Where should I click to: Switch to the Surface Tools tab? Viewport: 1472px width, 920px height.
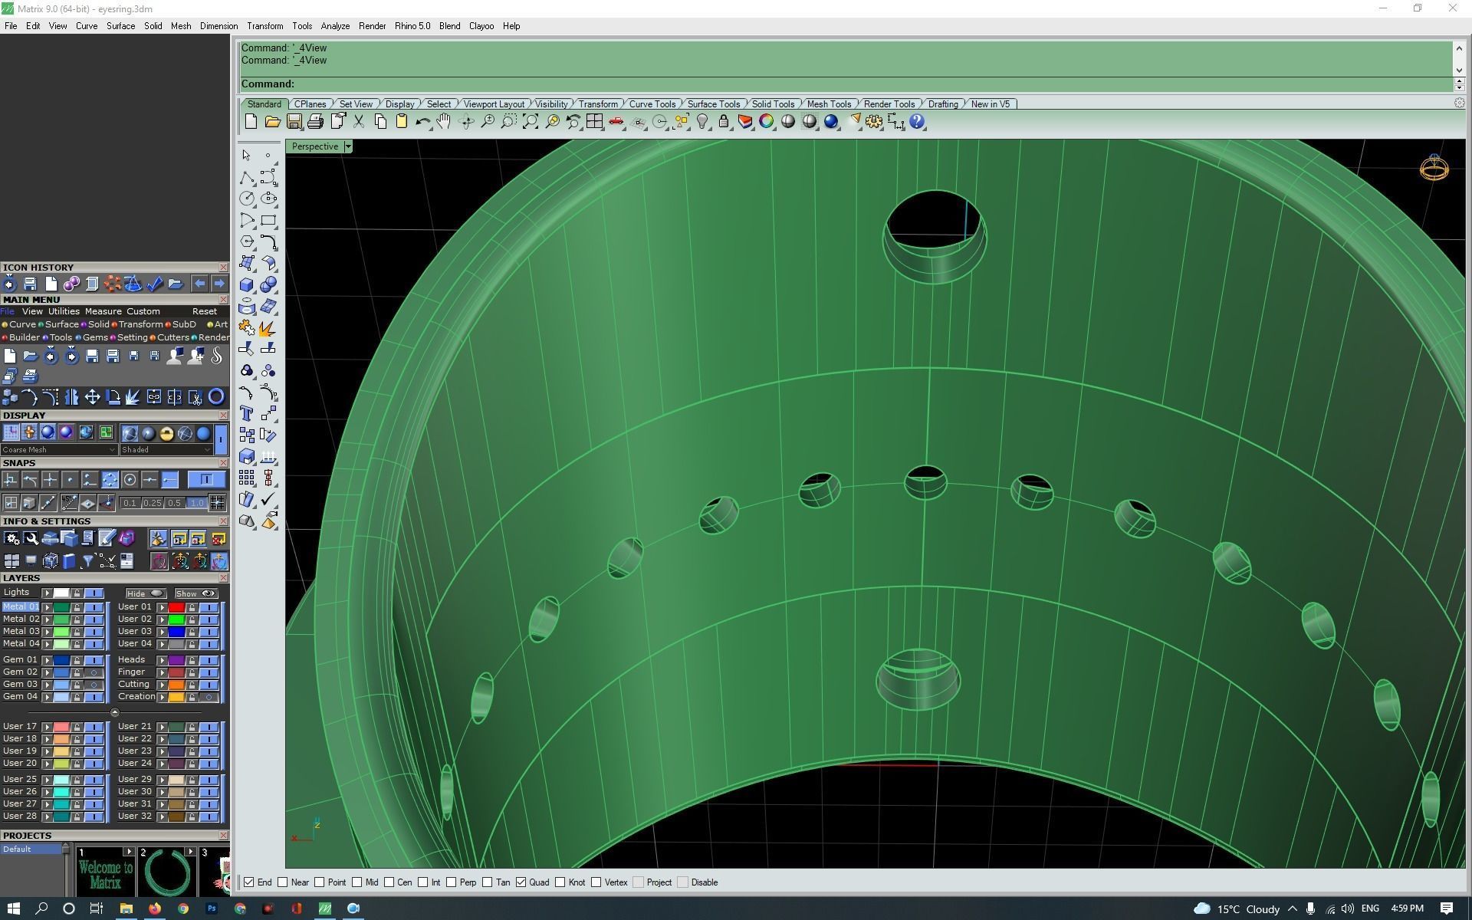point(713,104)
